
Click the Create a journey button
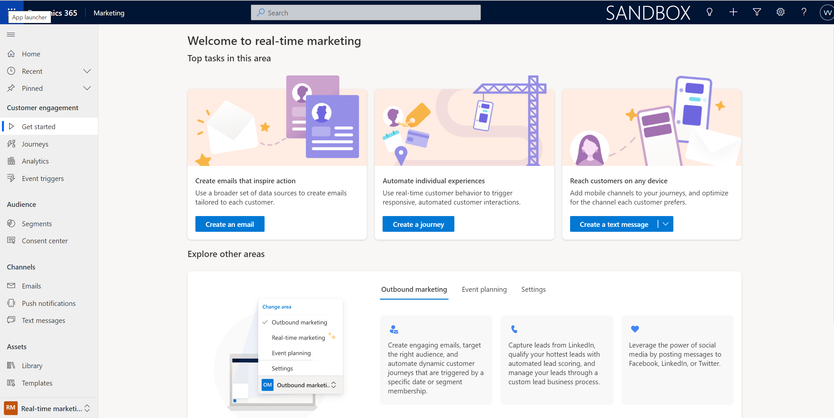coord(418,224)
